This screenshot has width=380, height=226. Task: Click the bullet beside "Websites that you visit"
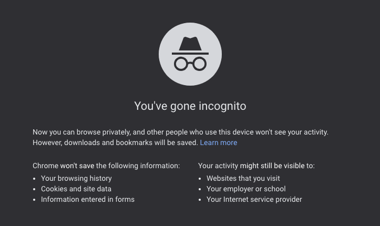(200, 179)
